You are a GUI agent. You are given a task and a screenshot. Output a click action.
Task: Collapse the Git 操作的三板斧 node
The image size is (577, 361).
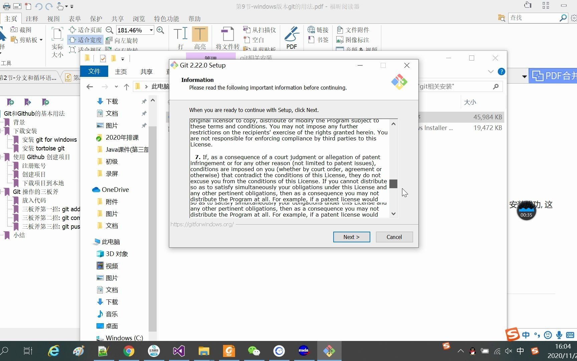2,192
